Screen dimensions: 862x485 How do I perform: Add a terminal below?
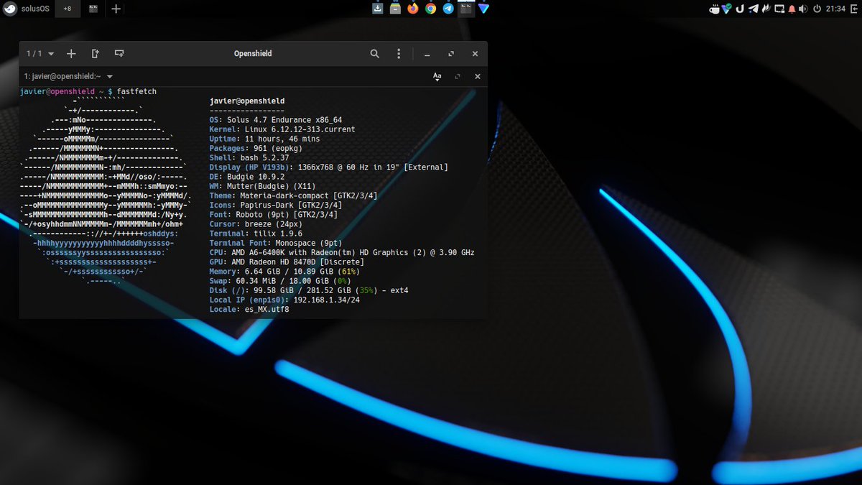[119, 54]
